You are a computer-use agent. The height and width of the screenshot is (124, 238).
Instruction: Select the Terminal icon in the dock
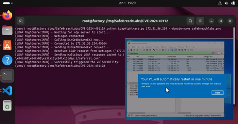[x=7, y=75]
